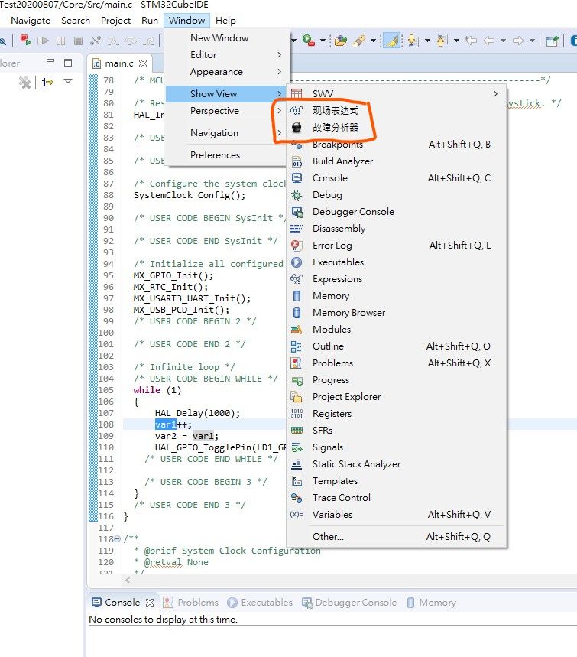Open the Templates view
The height and width of the screenshot is (657, 577).
click(x=396, y=480)
